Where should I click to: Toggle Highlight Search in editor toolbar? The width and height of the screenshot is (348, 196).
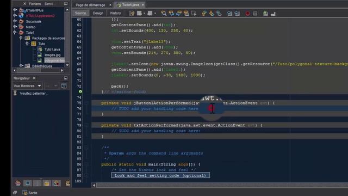pos(186,13)
